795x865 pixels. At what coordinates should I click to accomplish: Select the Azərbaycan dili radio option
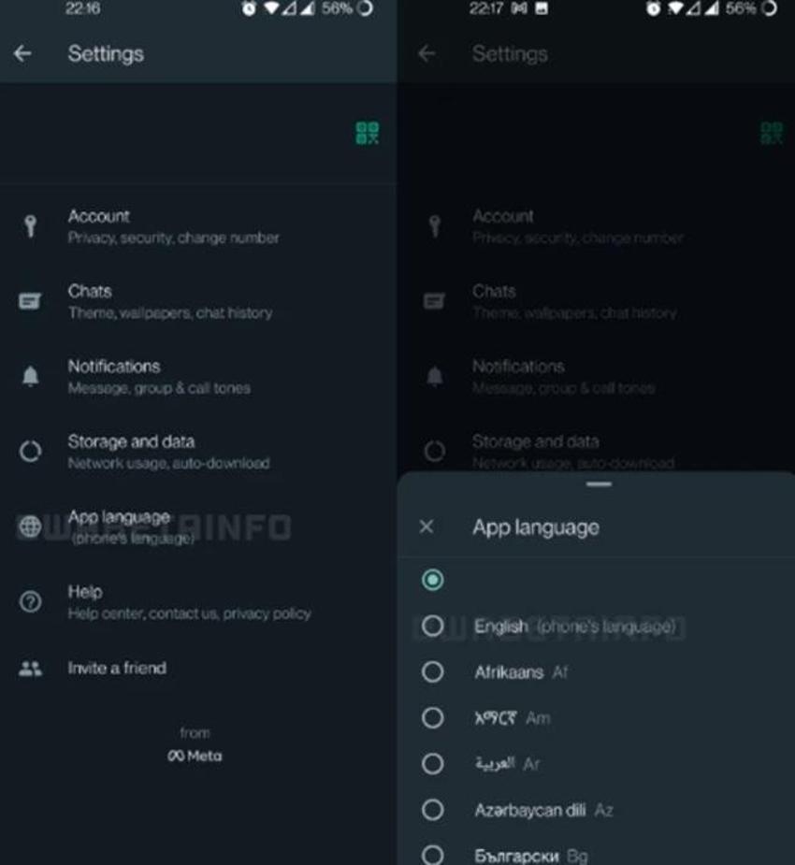[432, 810]
